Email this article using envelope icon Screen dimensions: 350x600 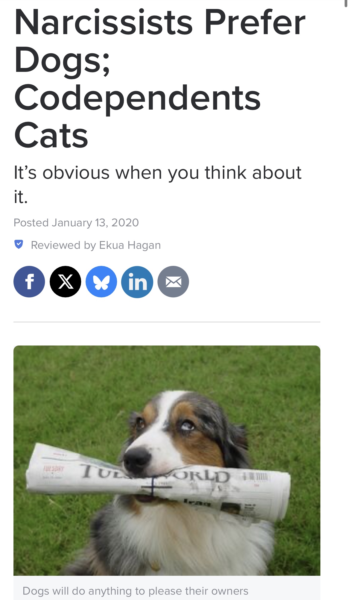click(173, 281)
